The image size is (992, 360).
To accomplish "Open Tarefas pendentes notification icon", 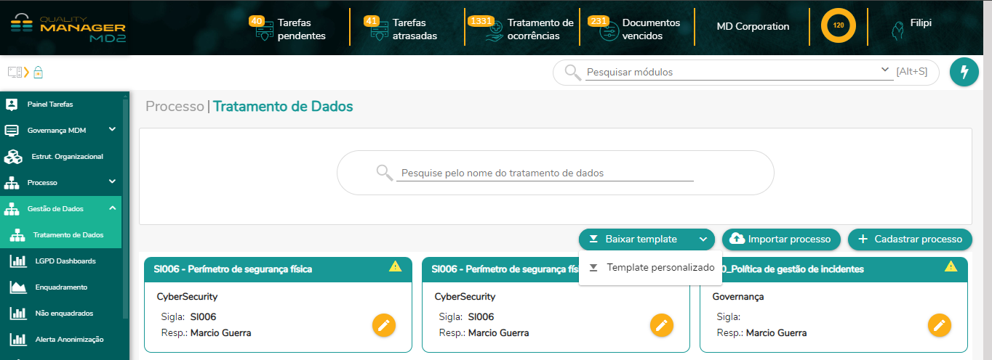I will click(x=264, y=31).
